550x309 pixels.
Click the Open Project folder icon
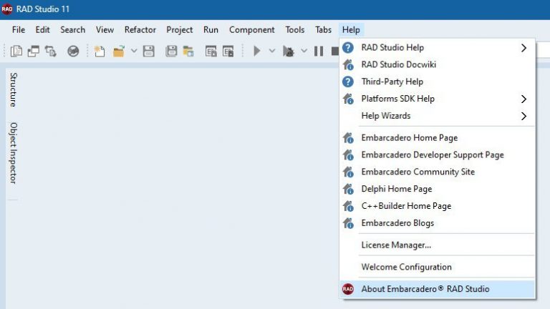[x=188, y=51]
